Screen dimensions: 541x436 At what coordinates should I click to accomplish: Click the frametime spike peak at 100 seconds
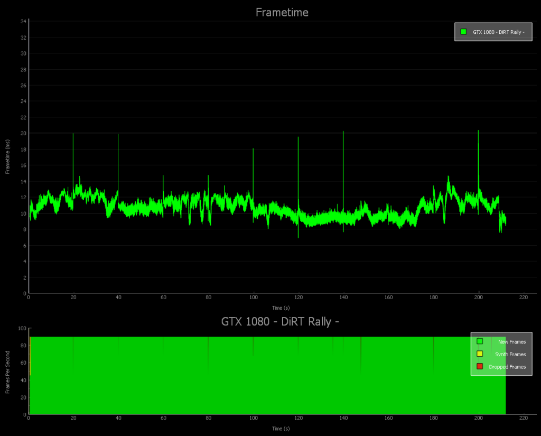253,149
